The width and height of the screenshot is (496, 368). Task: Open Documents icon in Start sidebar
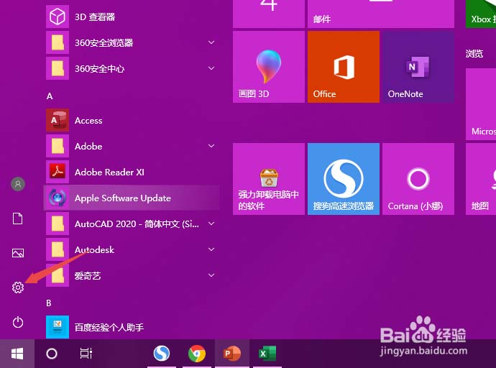[x=18, y=218]
